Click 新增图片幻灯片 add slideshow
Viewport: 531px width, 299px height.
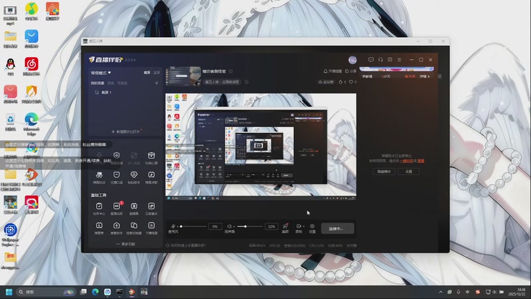pyautogui.click(x=125, y=132)
